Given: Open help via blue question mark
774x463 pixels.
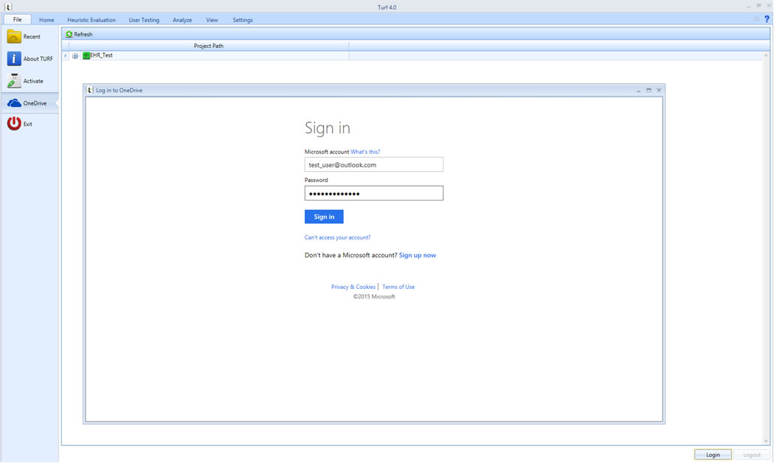Looking at the screenshot, I should [767, 19].
